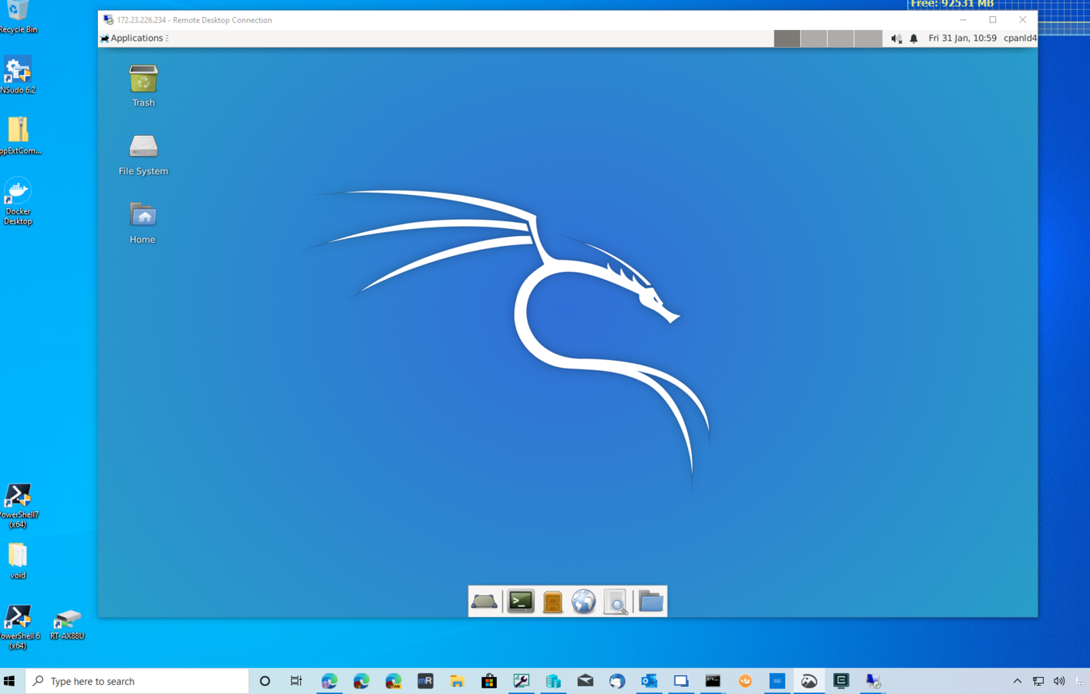Click the Show Desktop dock icon
Image resolution: width=1090 pixels, height=694 pixels.
click(484, 601)
